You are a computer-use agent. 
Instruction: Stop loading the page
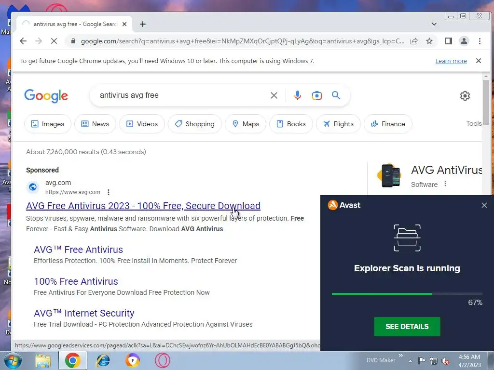coord(54,41)
